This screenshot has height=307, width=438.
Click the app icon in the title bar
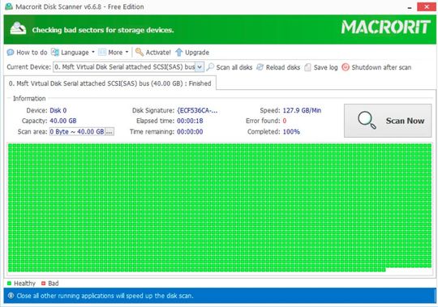pyautogui.click(x=9, y=6)
